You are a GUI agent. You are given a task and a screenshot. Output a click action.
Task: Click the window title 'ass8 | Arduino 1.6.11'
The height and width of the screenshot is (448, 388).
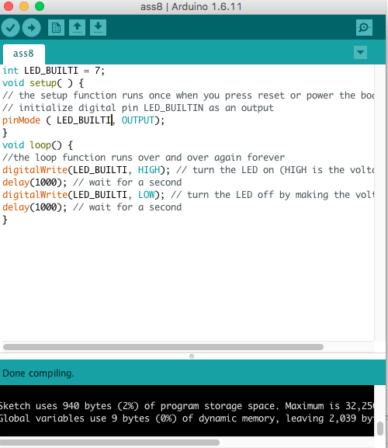[191, 6]
